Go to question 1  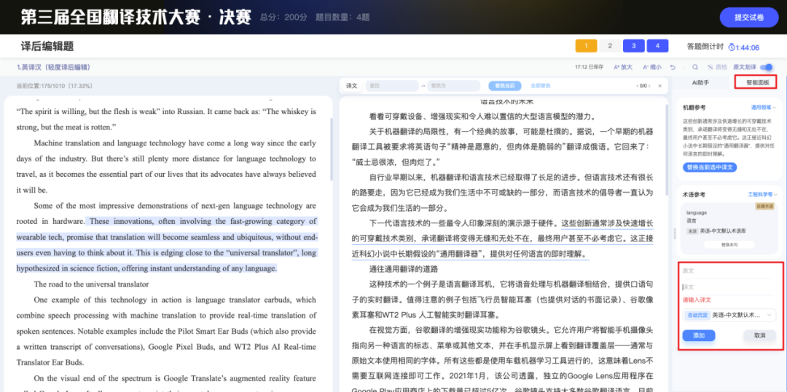(x=586, y=46)
